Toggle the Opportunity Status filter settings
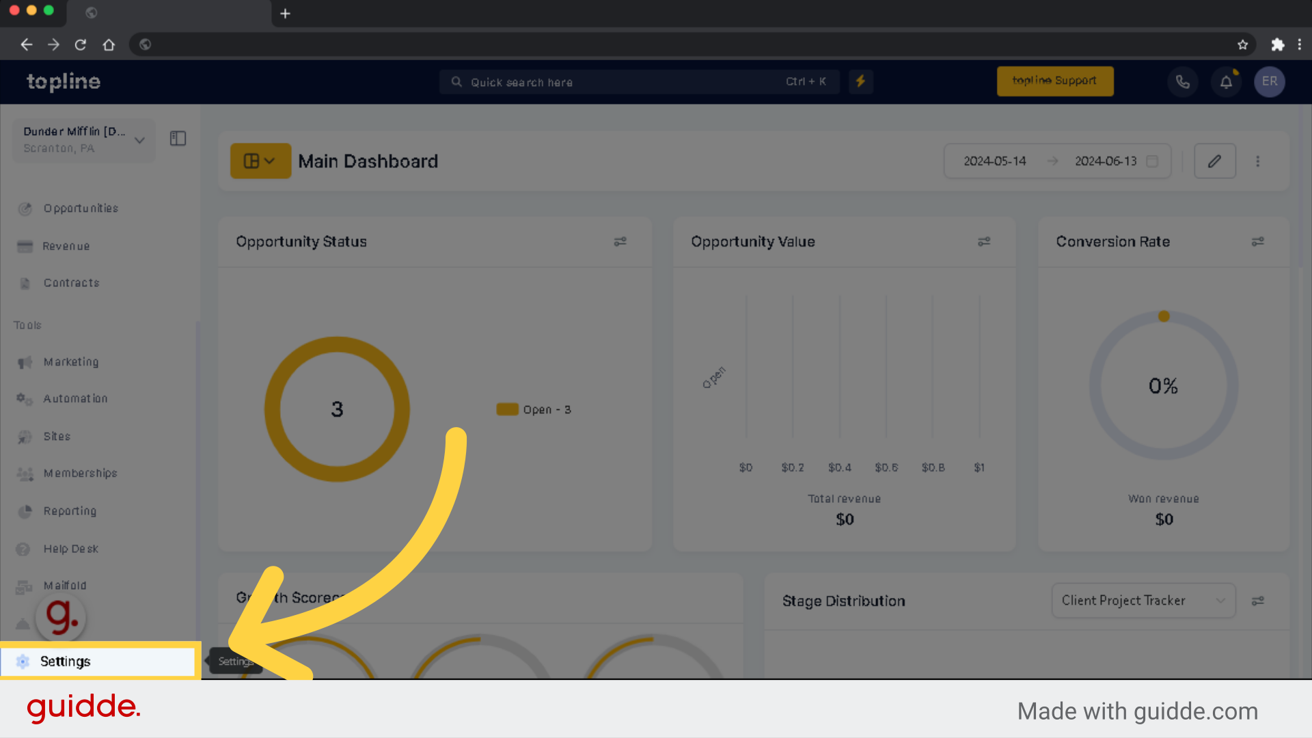 coord(622,241)
